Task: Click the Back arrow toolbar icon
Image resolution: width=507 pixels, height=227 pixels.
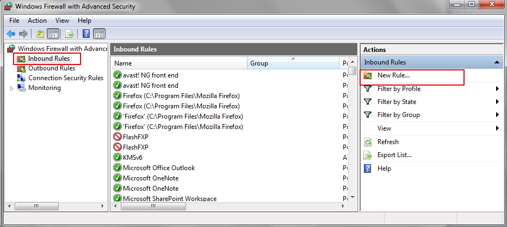Action: pyautogui.click(x=11, y=34)
